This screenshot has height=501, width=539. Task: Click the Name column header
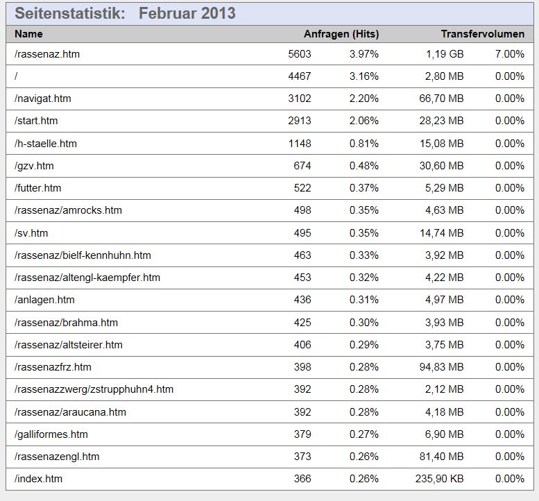pos(28,34)
